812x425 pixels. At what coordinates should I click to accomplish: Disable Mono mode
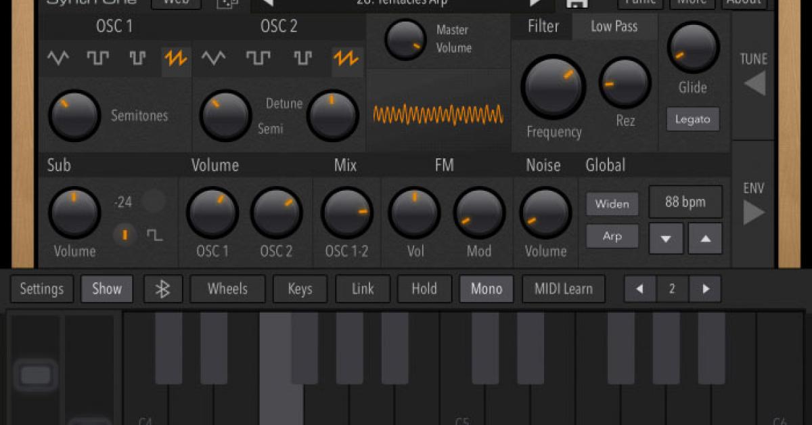point(486,288)
